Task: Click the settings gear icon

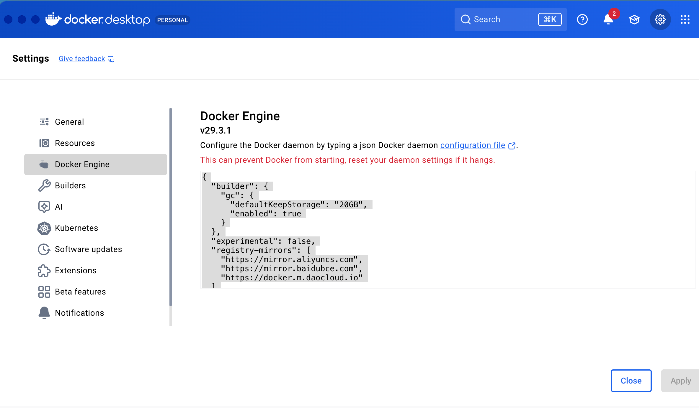Action: [660, 19]
